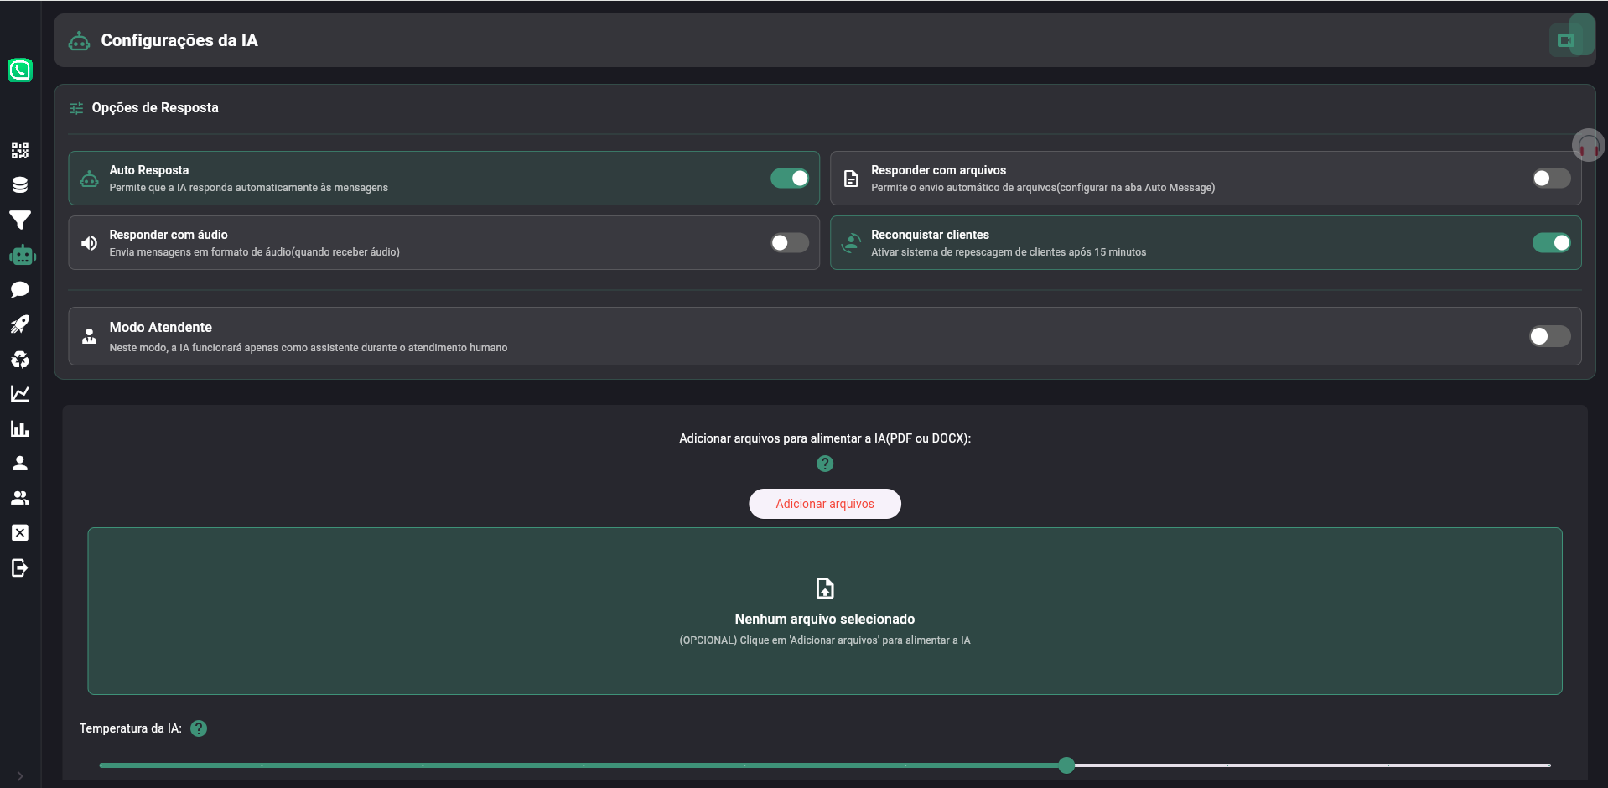Screen dimensions: 1608x788
Task: Click the upload file icon in drop zone
Action: coord(825,588)
